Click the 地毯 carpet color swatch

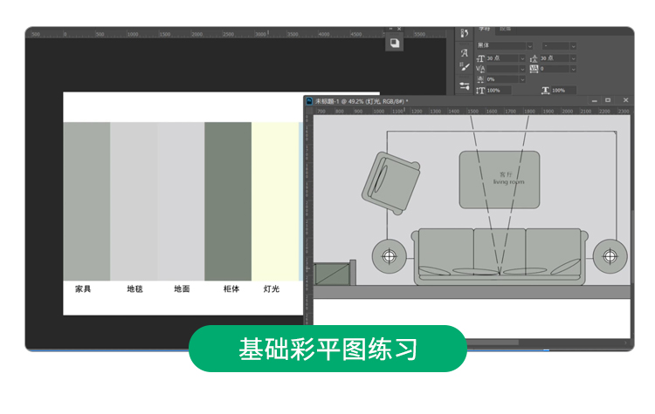pyautogui.click(x=134, y=201)
